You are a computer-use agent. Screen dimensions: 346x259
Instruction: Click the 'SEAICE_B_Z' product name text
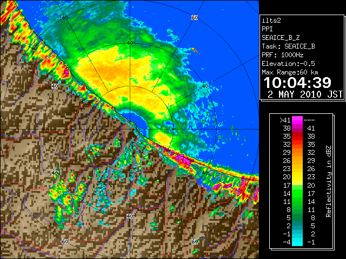click(281, 38)
